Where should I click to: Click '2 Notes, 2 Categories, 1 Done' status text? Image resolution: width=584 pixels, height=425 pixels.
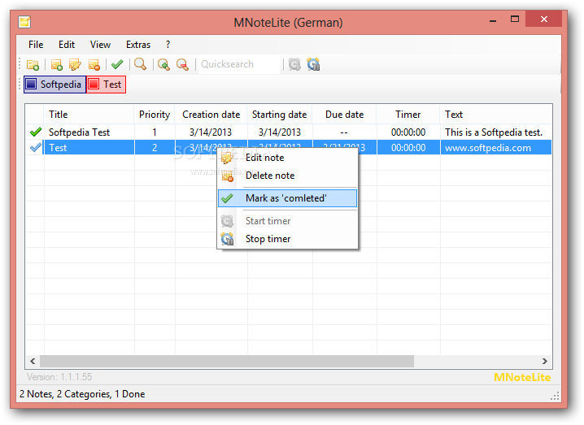pyautogui.click(x=82, y=394)
